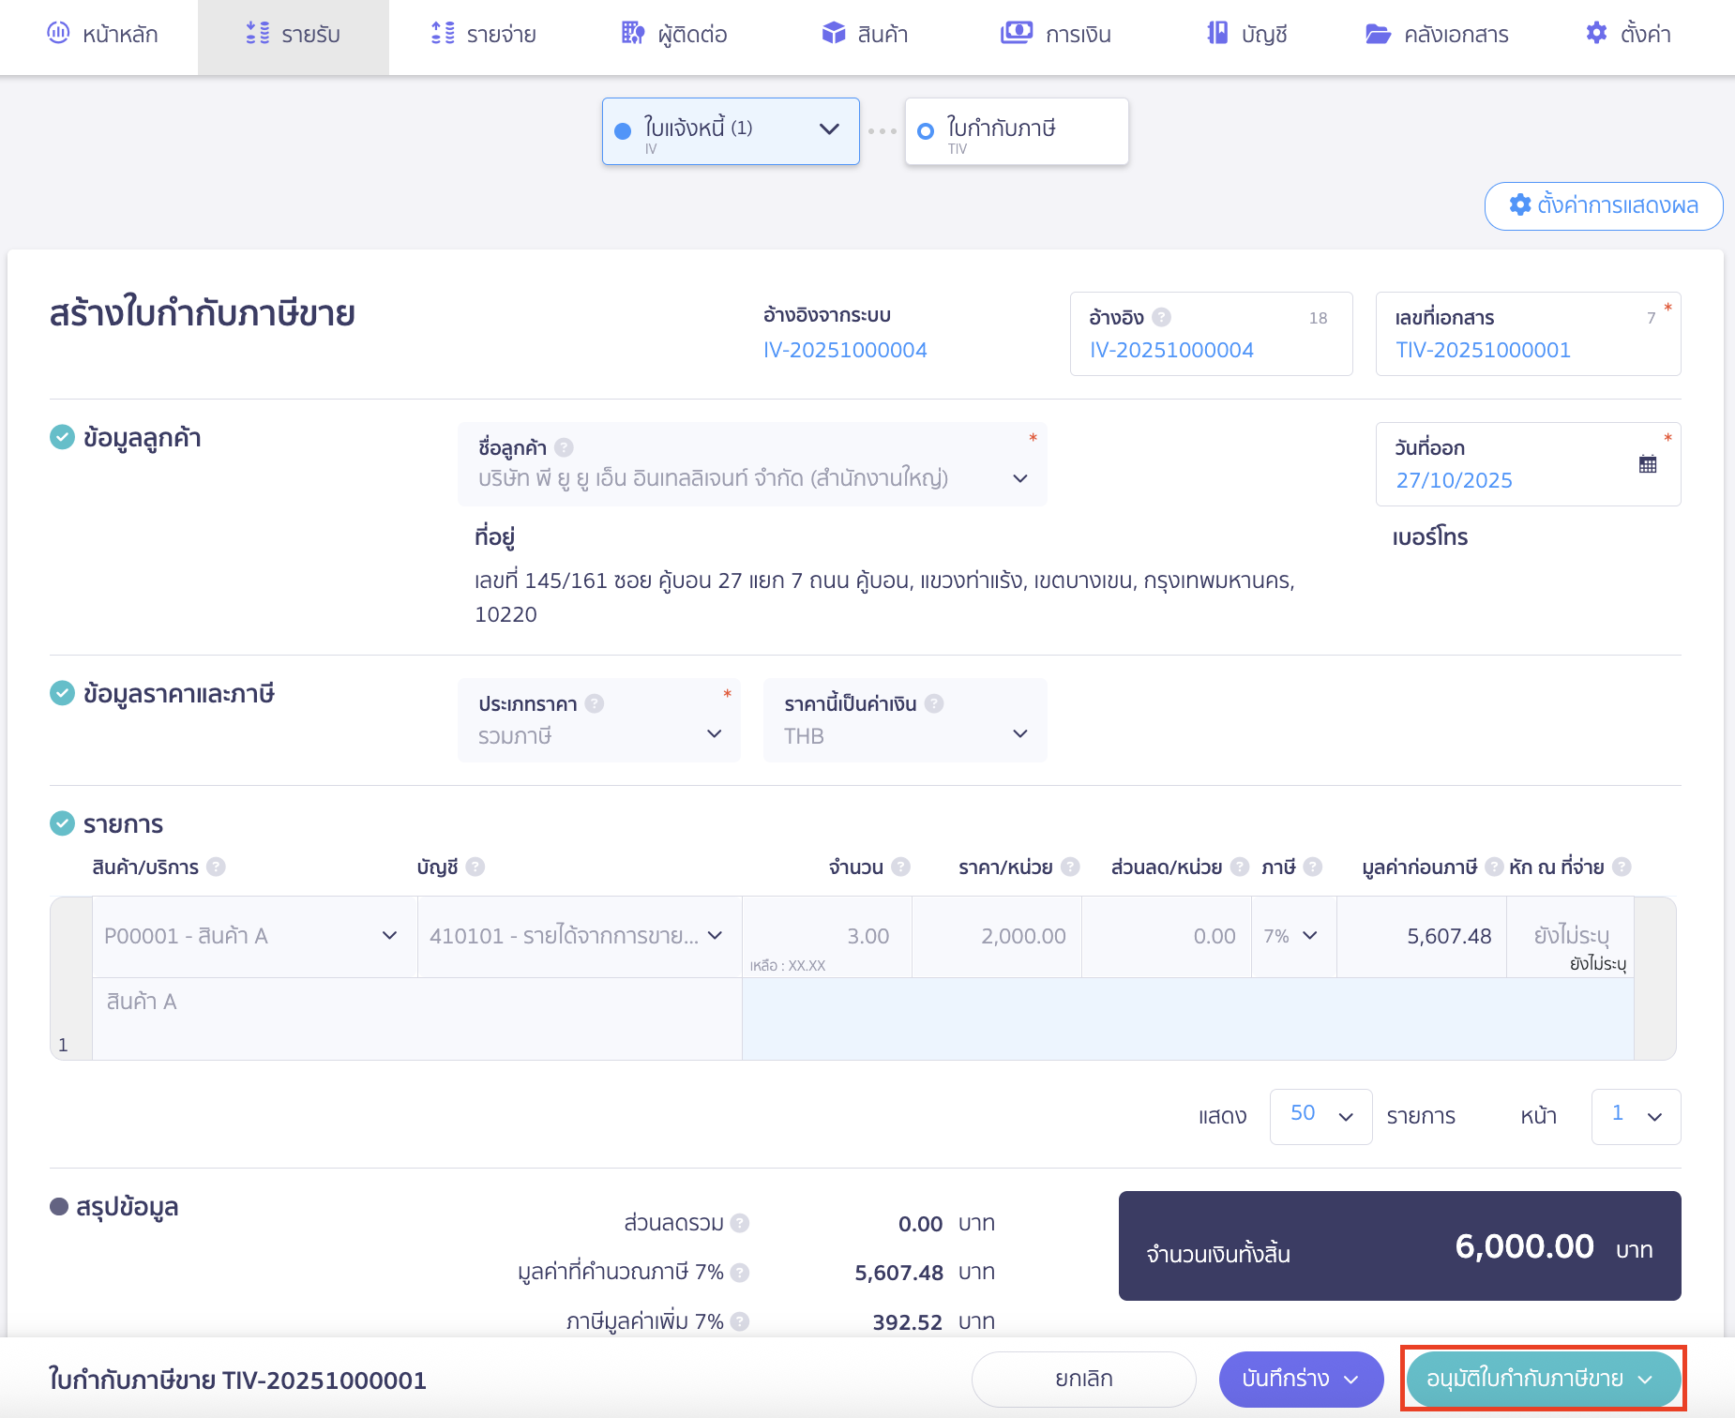Open the คลังเอกสาร document archive icon
The image size is (1735, 1418).
pyautogui.click(x=1377, y=34)
